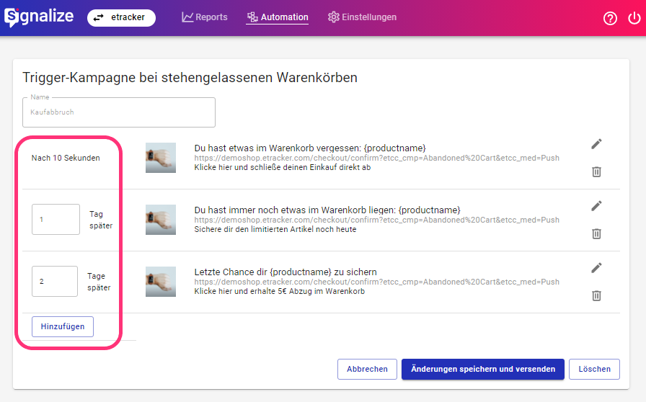Open the Reports menu

point(205,17)
